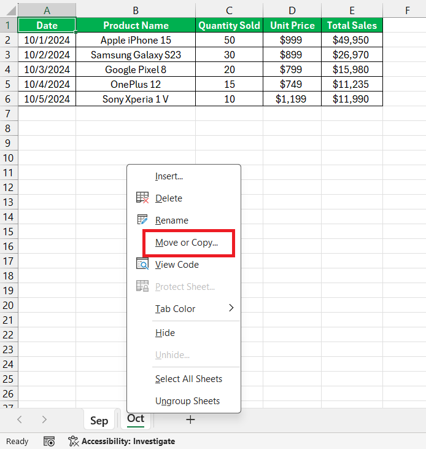Click cell with Samsung Galaxy S23
Image resolution: width=426 pixels, height=449 pixels.
pyautogui.click(x=136, y=55)
